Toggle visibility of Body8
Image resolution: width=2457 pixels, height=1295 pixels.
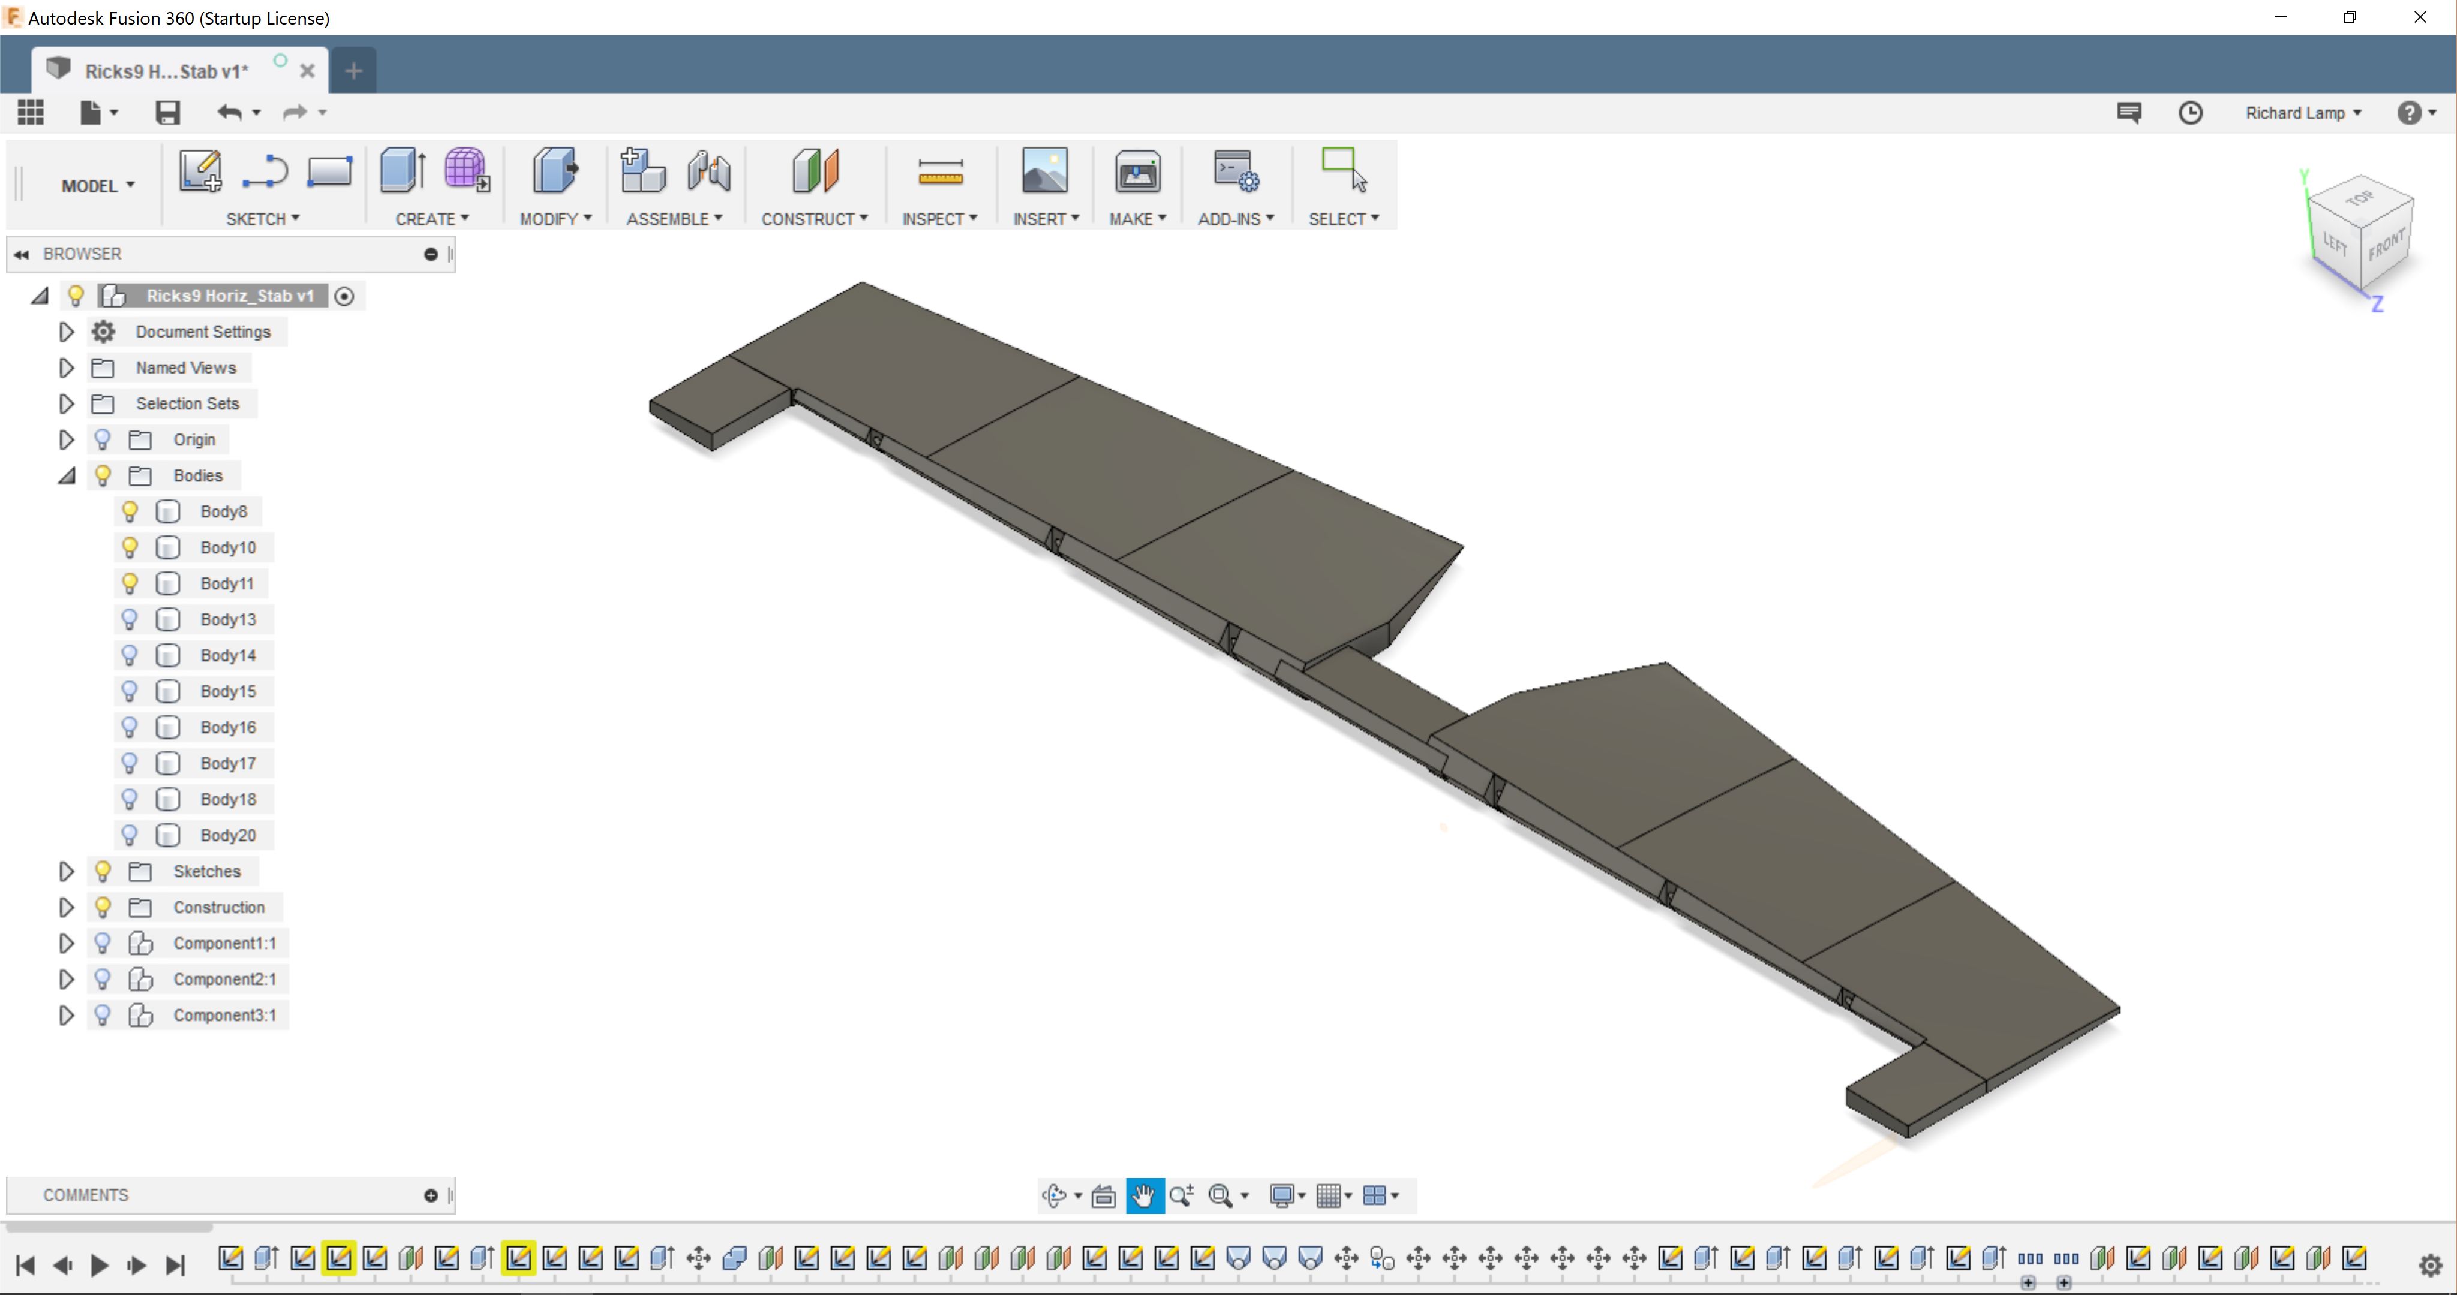[x=130, y=510]
